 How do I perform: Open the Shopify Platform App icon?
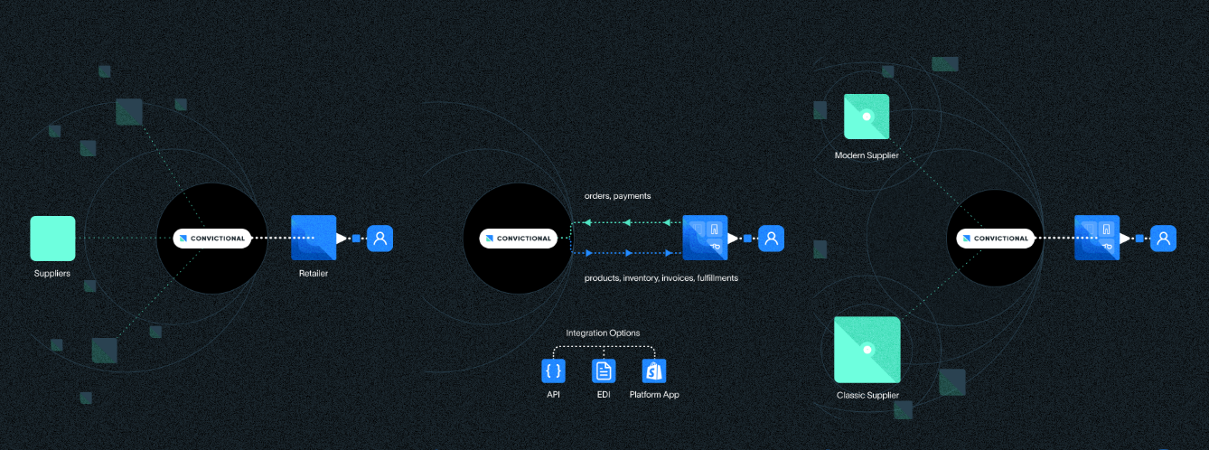pos(653,370)
